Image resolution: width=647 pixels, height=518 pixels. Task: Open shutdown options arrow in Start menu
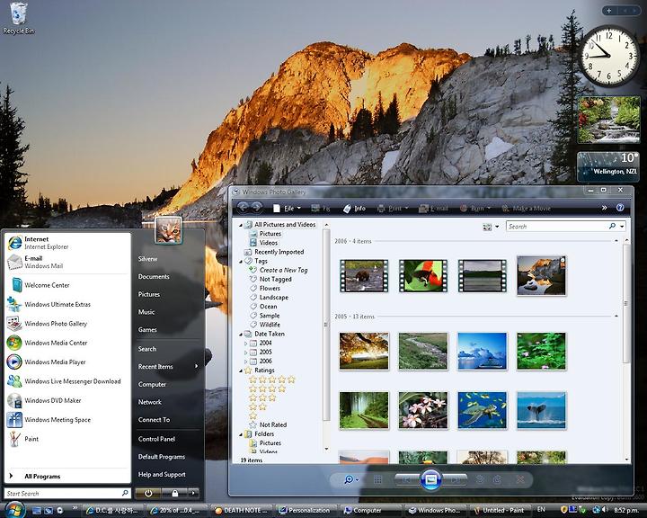[x=193, y=493]
